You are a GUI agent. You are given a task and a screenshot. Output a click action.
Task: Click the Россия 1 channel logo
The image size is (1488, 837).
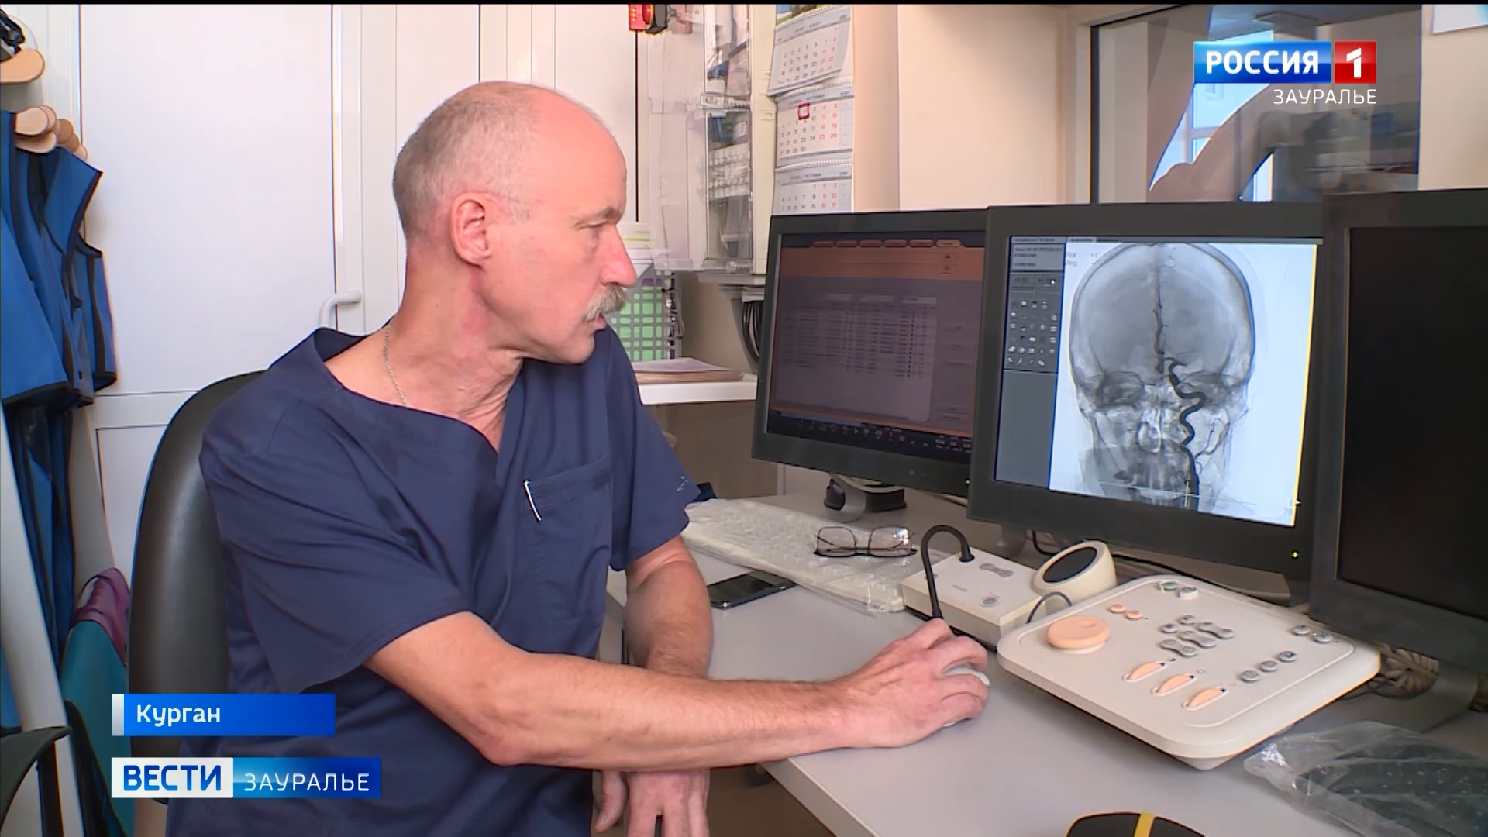pos(1284,62)
